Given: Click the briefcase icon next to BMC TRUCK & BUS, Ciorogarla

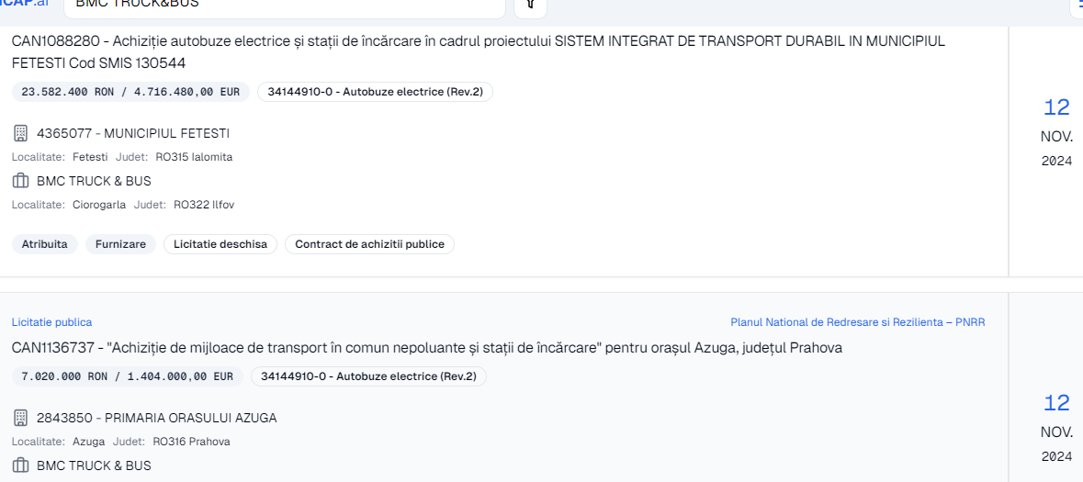Looking at the screenshot, I should [x=20, y=182].
